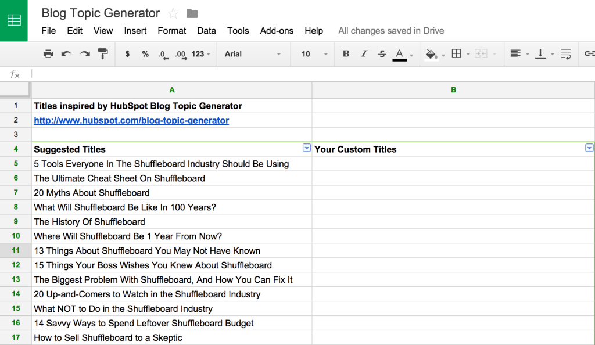Select '20 Up-and-Comers to Watch' cell
Screen dimensions: 595x345
coord(172,294)
